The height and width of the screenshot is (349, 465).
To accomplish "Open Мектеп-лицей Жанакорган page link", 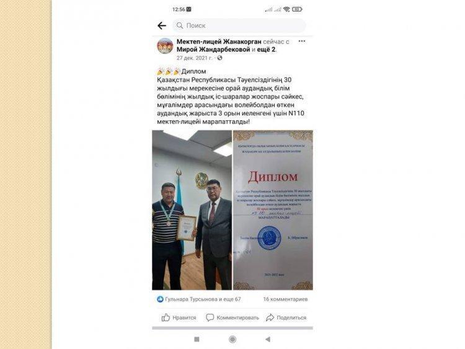I will pyautogui.click(x=219, y=42).
